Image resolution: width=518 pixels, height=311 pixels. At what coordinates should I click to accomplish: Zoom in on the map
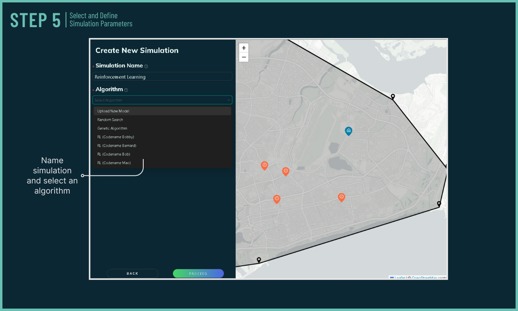[244, 48]
